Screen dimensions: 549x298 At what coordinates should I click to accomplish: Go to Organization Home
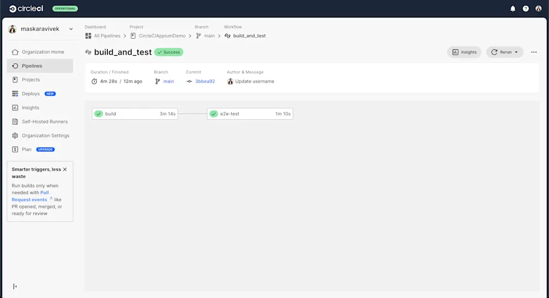[40, 52]
